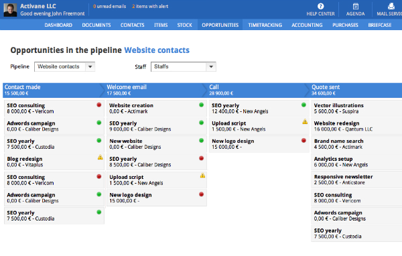The image size is (402, 256).
Task: Click the Quote sent stage header
Action: click(356, 90)
